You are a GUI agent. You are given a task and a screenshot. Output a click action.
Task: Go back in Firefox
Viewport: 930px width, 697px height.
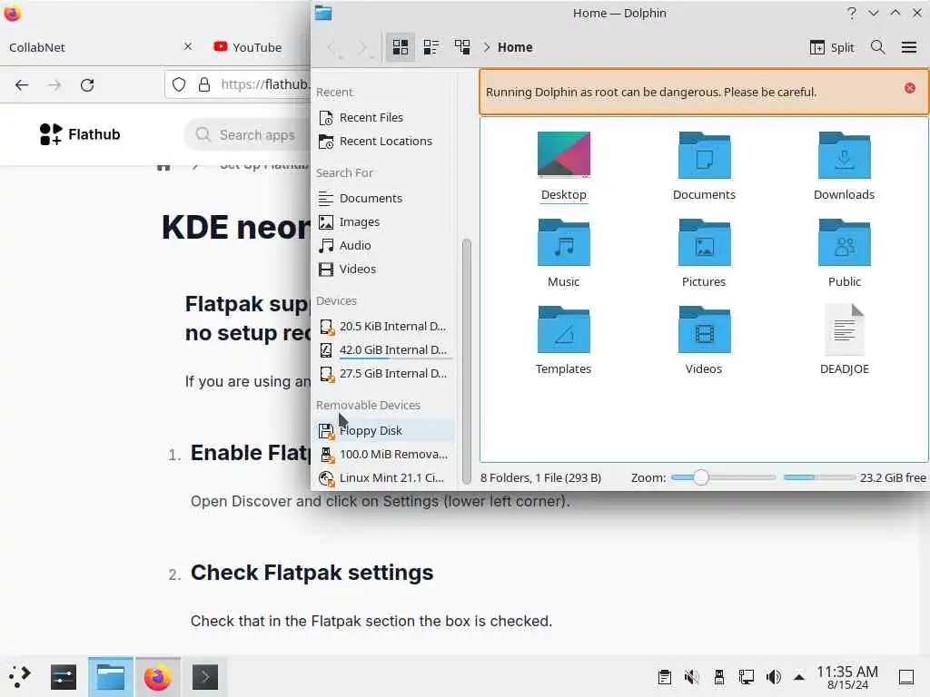pyautogui.click(x=22, y=84)
